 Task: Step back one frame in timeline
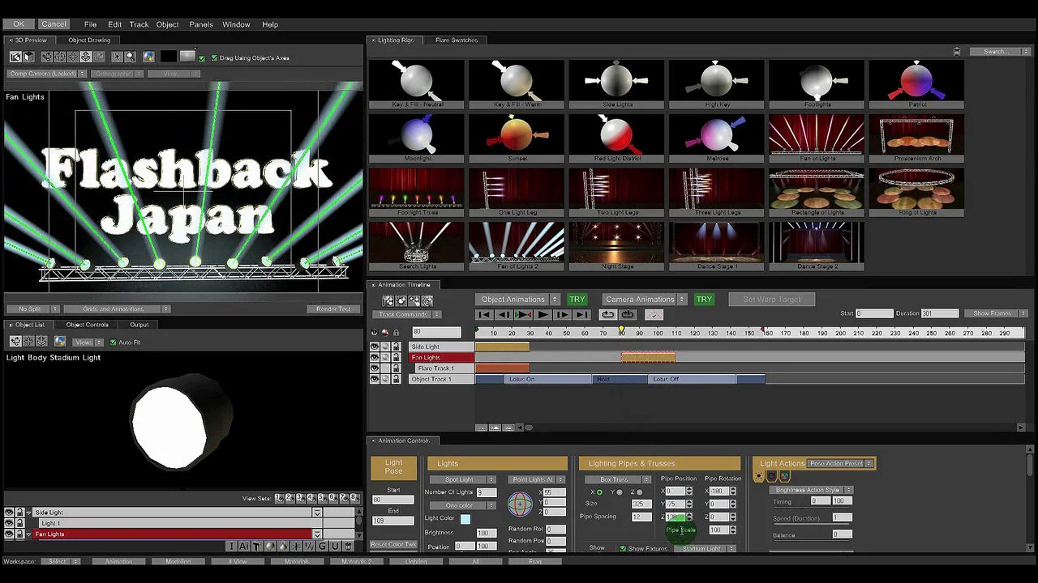click(504, 315)
